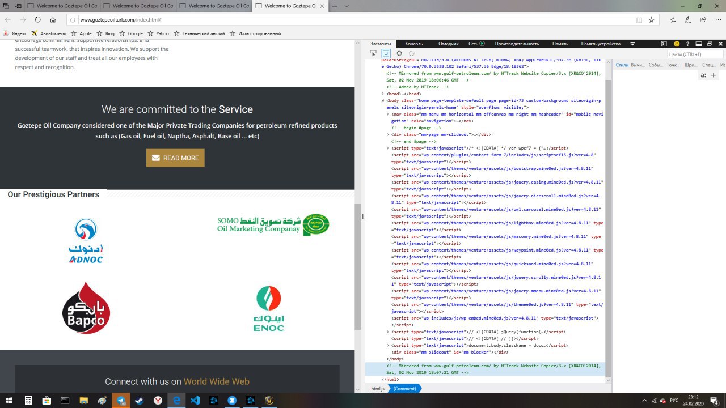
Task: Expand the head element node
Action: pos(383,93)
